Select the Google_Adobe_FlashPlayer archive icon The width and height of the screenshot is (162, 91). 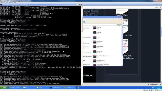[x=94, y=56]
